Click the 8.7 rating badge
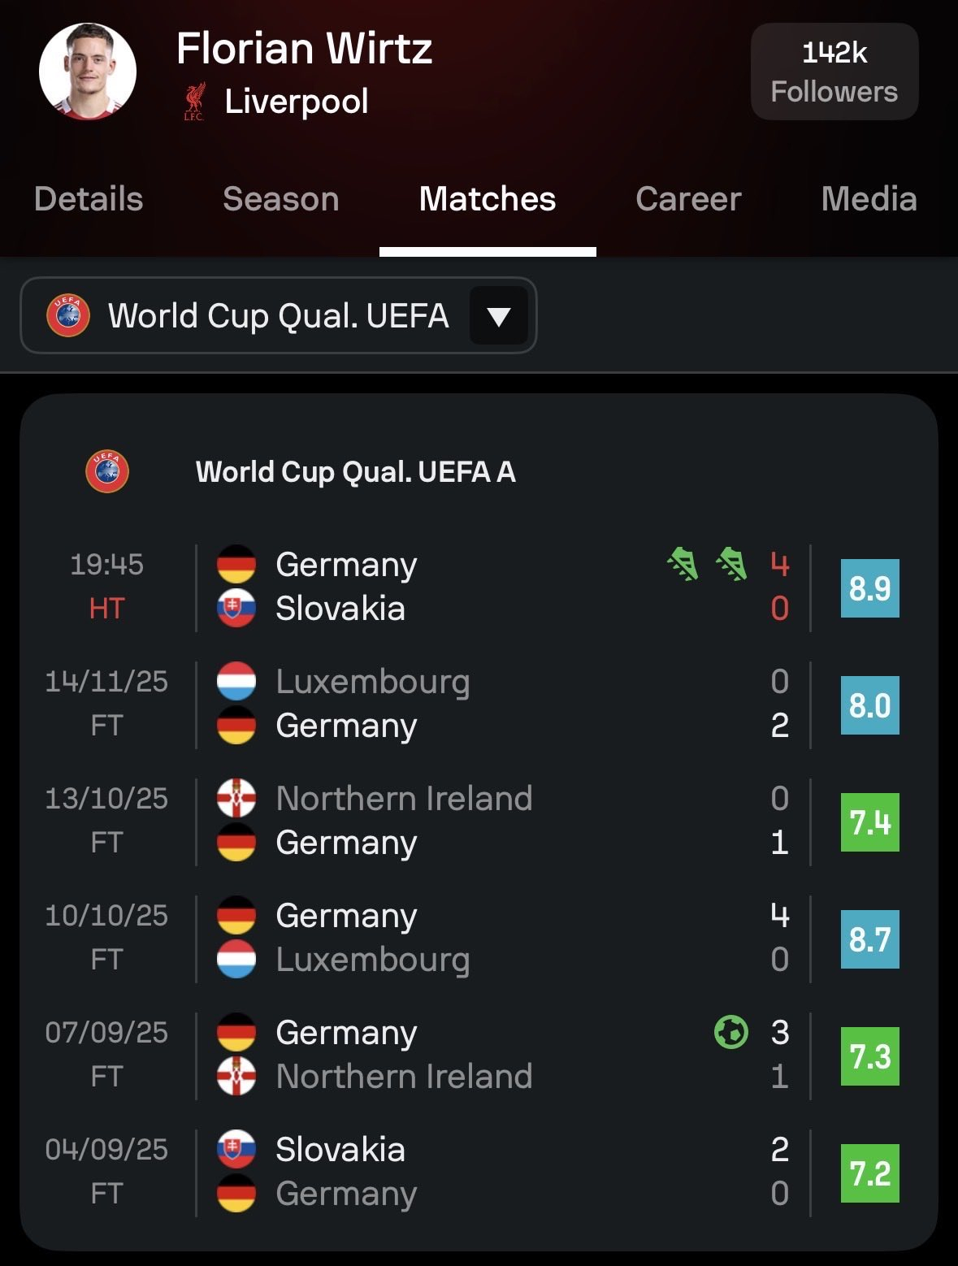 click(869, 939)
